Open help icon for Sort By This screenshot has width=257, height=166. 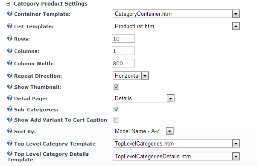[10, 131]
